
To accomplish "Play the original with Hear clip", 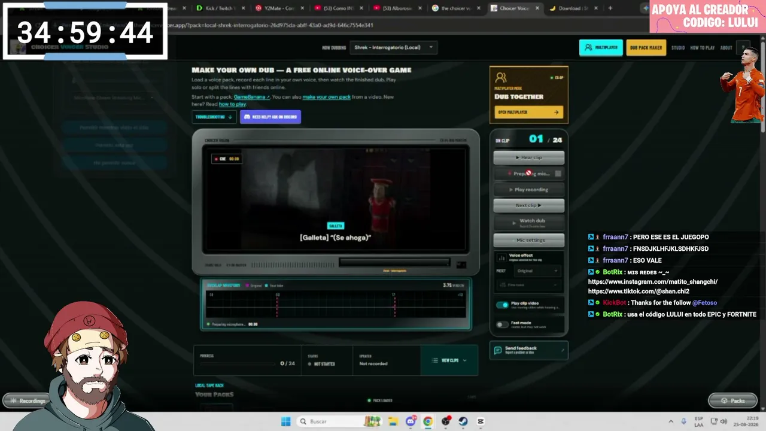I will tap(528, 157).
